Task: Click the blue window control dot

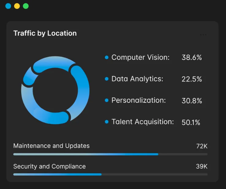Action: (x=8, y=6)
